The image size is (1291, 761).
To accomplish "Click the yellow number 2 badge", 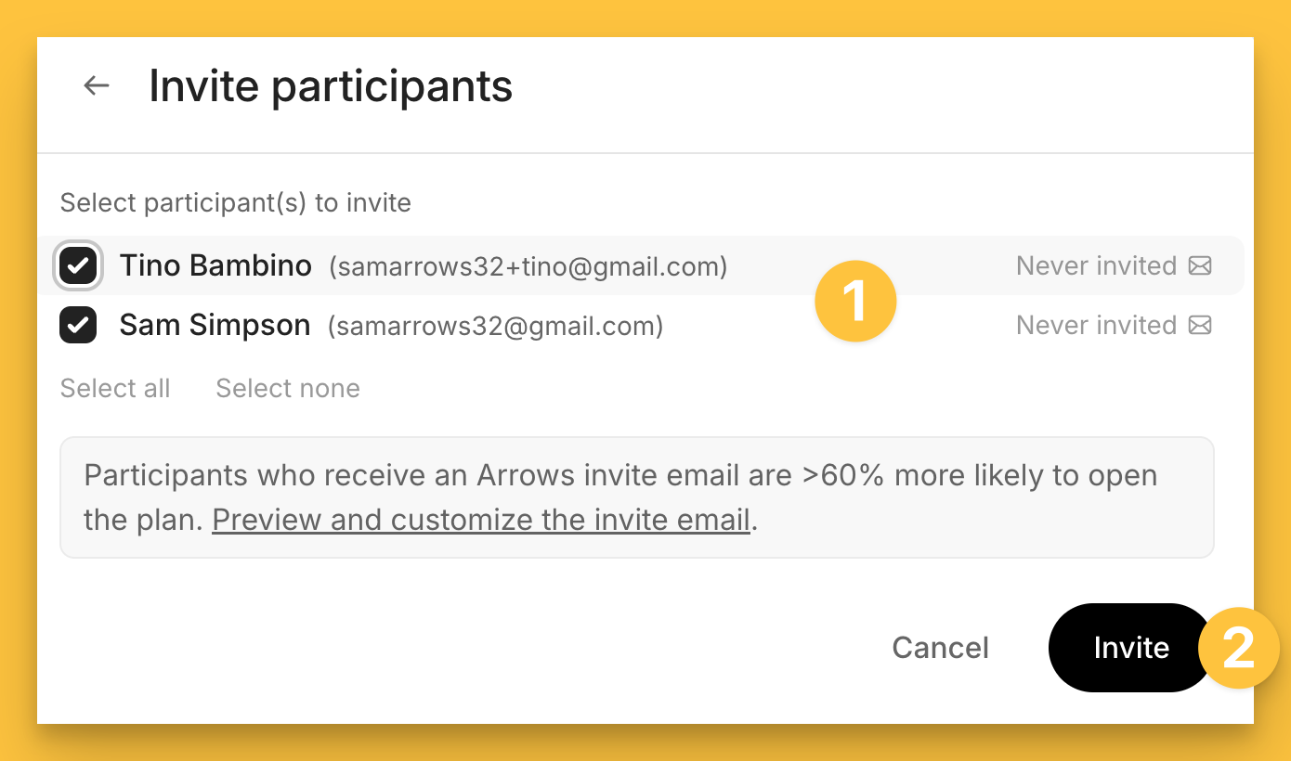I will coord(1239,648).
